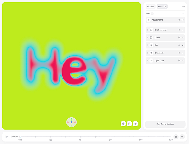The width and height of the screenshot is (189, 144).
Task: Click the Dither effect icon
Action: (x=151, y=38)
